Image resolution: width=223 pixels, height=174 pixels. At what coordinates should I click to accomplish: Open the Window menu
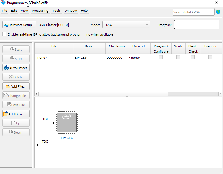tap(71, 11)
